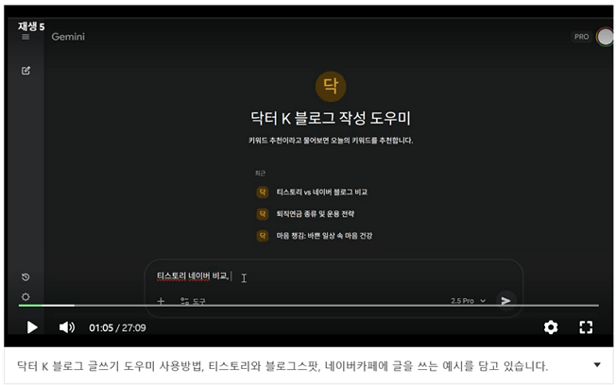Open the 2.5 Pro model dropdown
Viewport: 616px width, 385px height.
pyautogui.click(x=469, y=301)
